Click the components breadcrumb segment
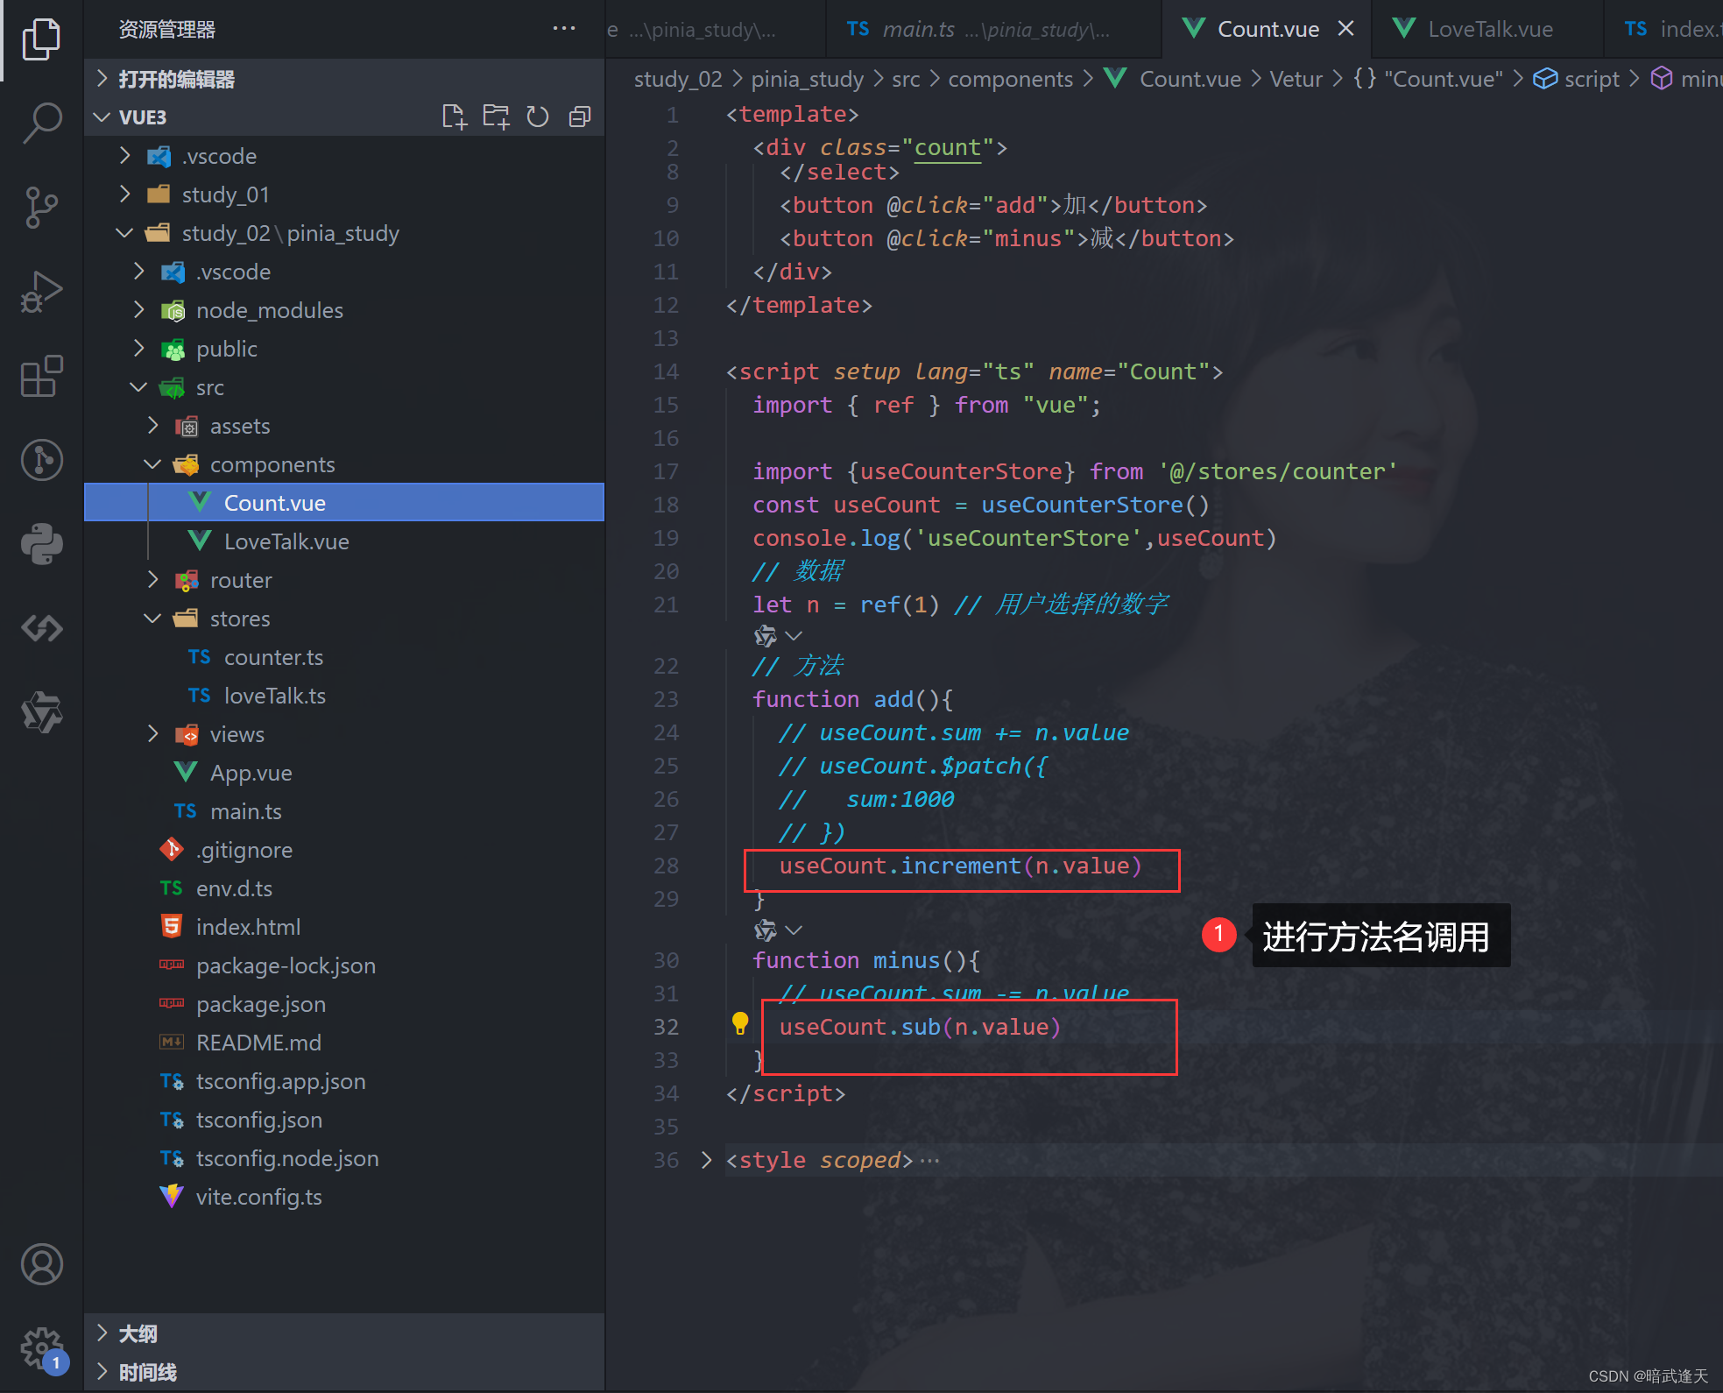The image size is (1723, 1393). tap(1010, 79)
